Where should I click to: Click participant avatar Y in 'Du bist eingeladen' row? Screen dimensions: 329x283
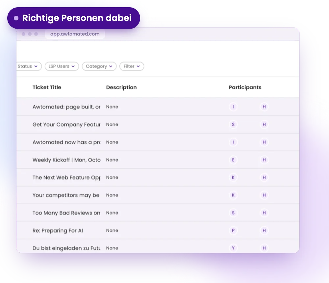pos(233,248)
